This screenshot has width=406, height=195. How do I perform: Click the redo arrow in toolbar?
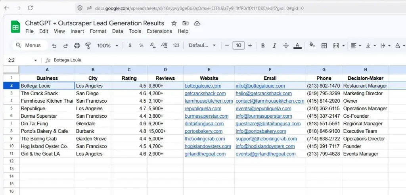[x=65, y=46]
